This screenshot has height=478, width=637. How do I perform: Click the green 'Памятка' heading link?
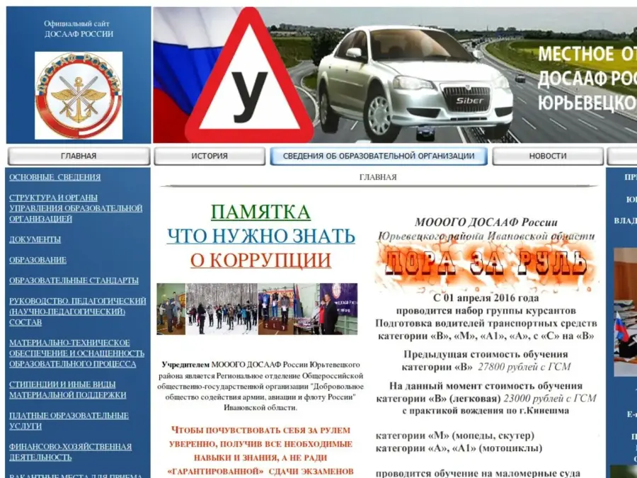260,212
